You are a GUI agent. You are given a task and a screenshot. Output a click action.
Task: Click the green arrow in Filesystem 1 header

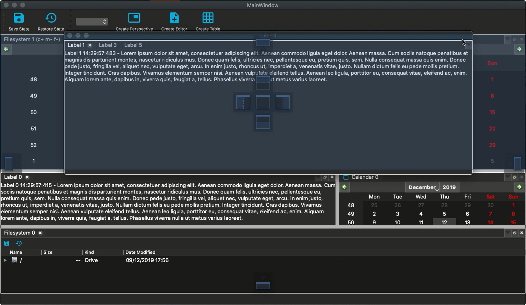(519, 49)
